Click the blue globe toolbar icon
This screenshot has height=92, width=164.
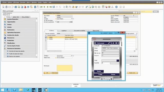coord(116,7)
